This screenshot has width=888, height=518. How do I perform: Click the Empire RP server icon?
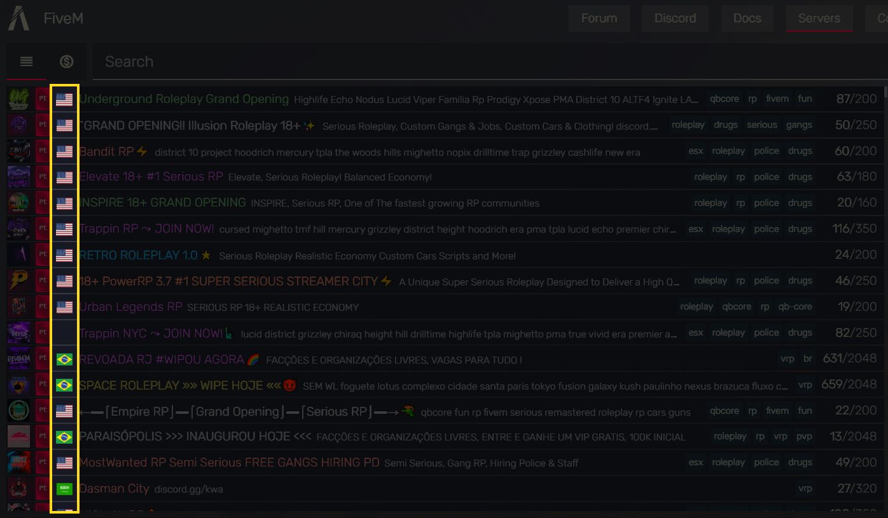[18, 411]
